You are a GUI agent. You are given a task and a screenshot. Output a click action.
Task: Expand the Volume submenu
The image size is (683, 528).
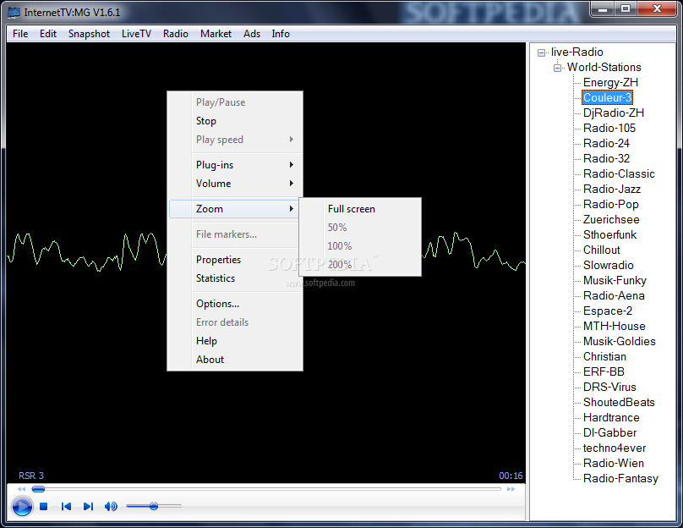(235, 184)
